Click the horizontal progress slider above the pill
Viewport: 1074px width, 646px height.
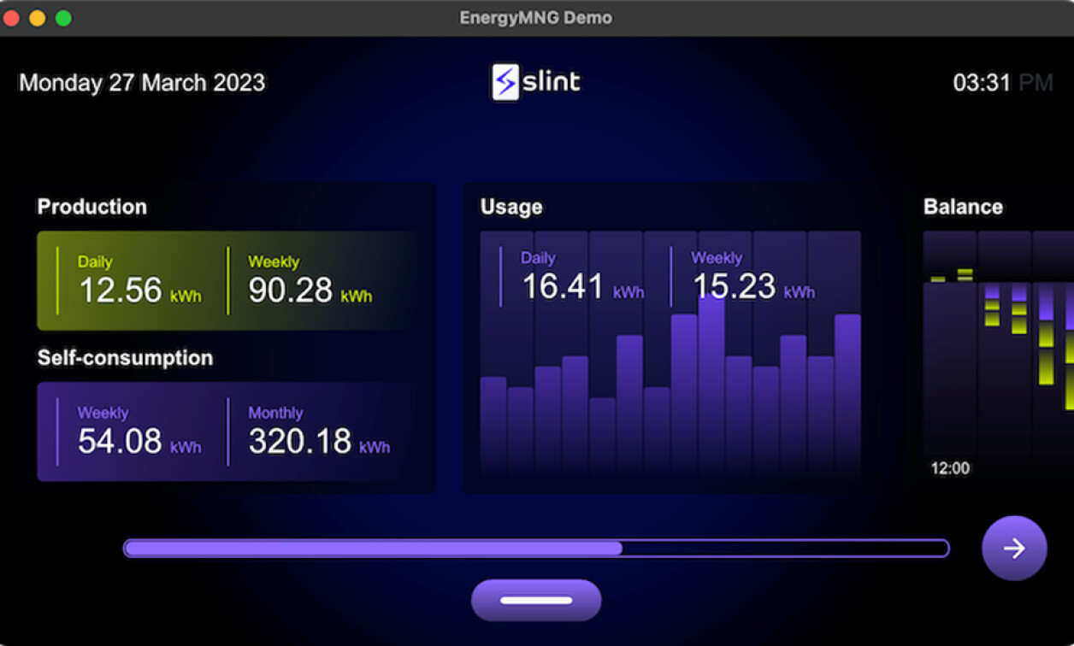(x=536, y=548)
